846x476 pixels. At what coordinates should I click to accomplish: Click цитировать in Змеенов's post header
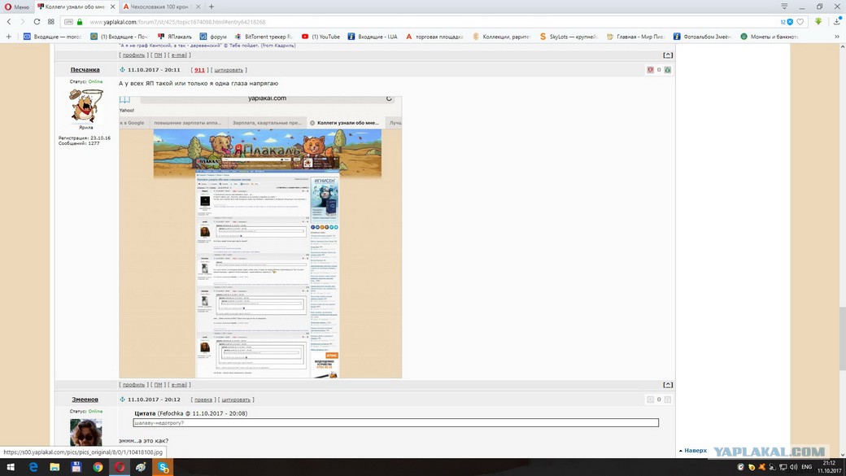pyautogui.click(x=236, y=400)
